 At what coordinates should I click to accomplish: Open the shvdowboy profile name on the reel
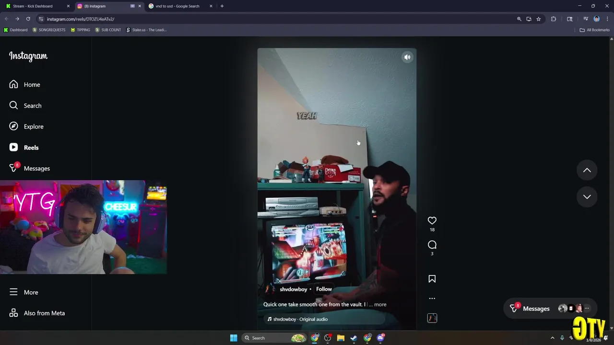[293, 289]
